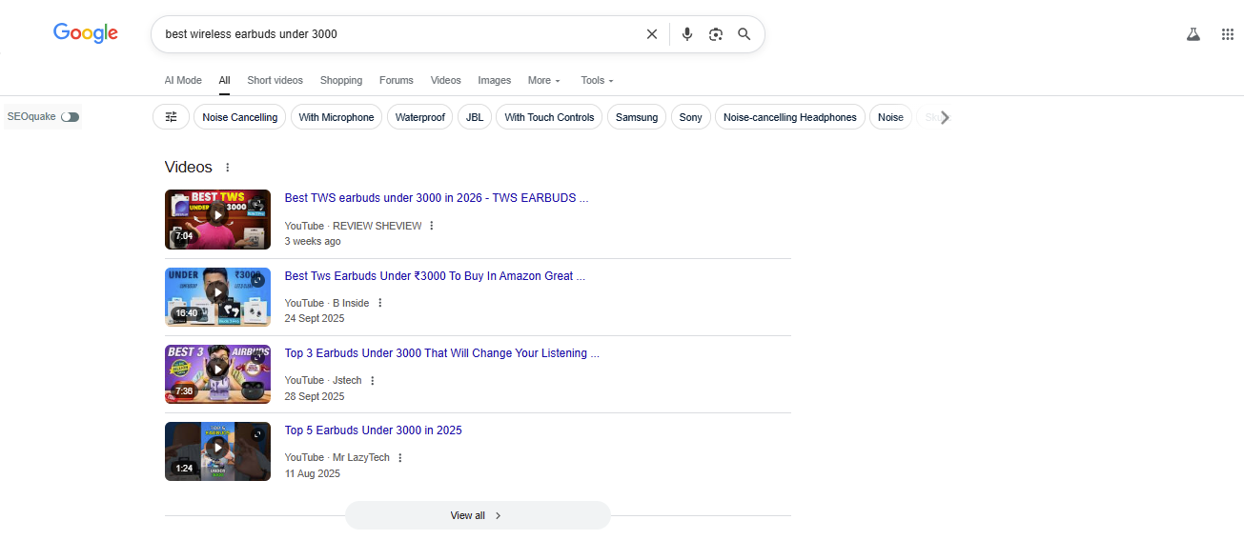Image resolution: width=1244 pixels, height=540 pixels.
Task: Click View all videos button
Action: coord(478,515)
